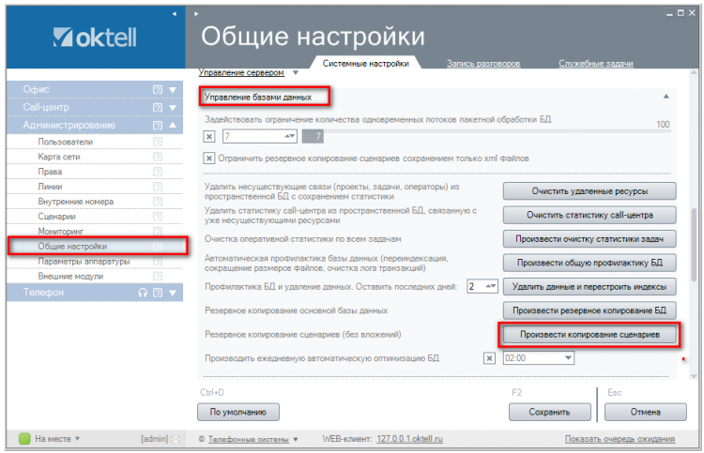Click the help icon next to Пользователи
The height and width of the screenshot is (453, 704).
tap(158, 142)
